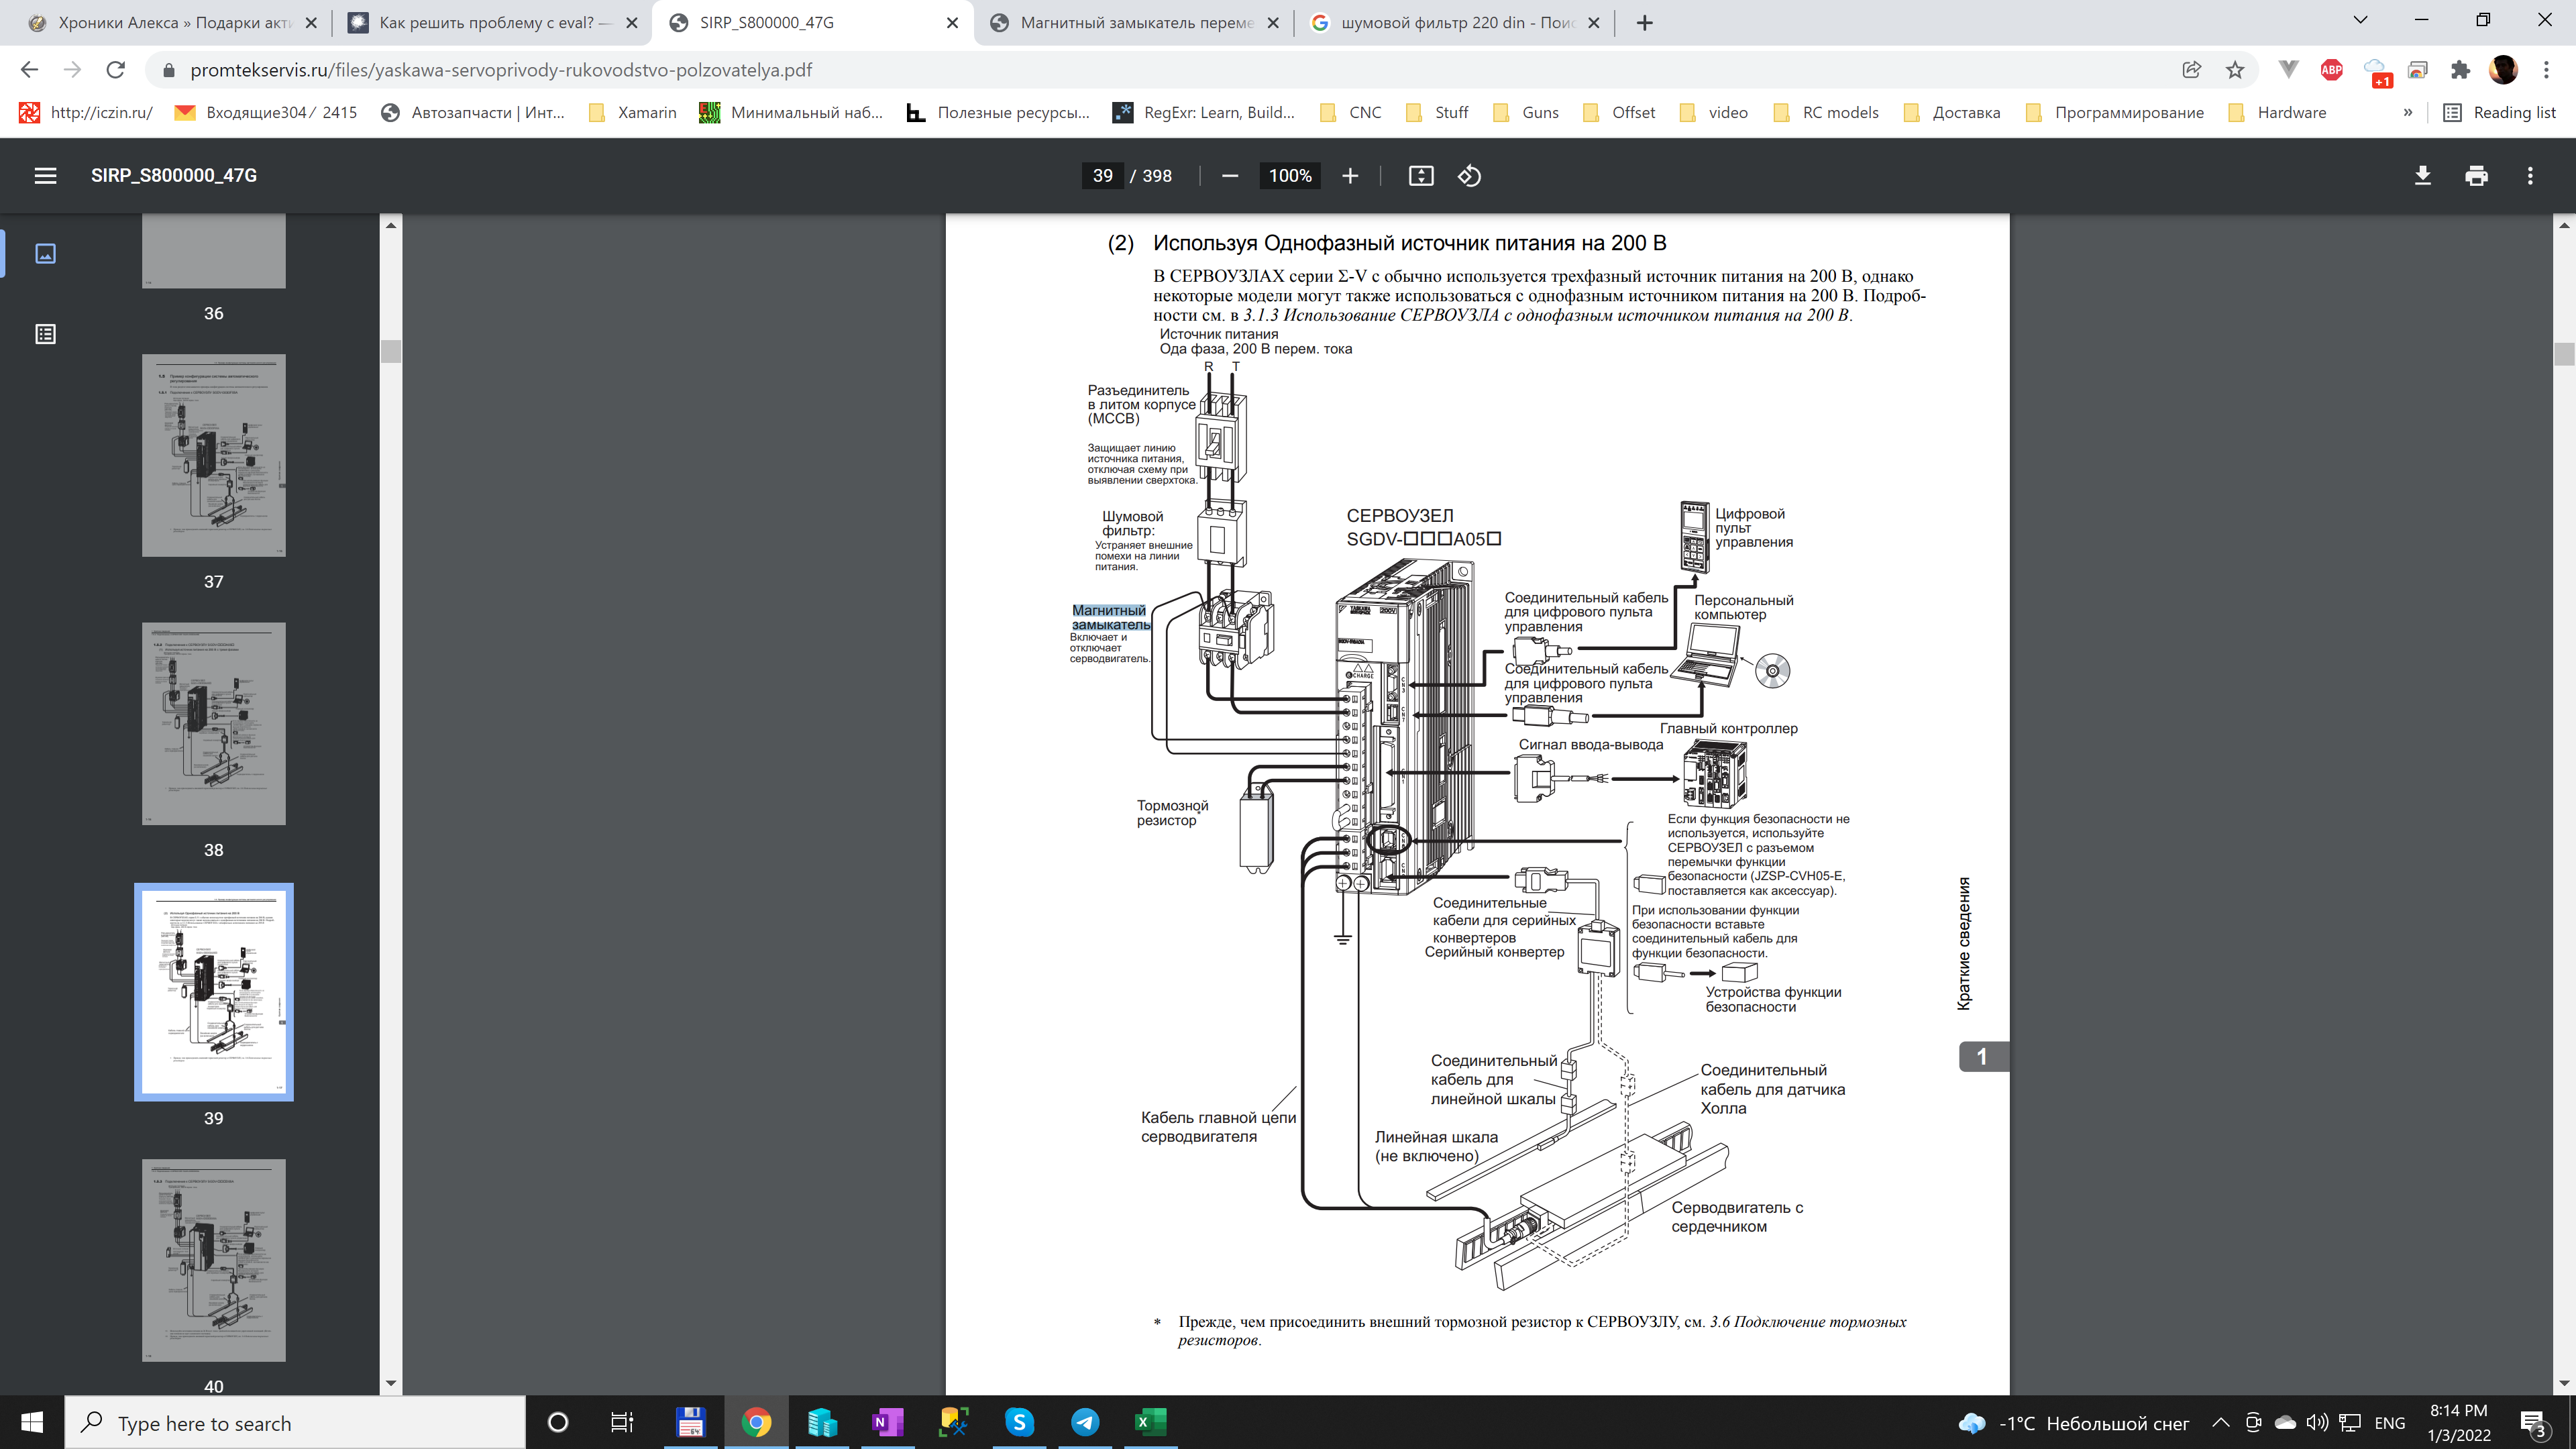Screen dimensions: 2576x1449
Task: Open the Chrome extensions puzzle icon
Action: tap(2460, 70)
